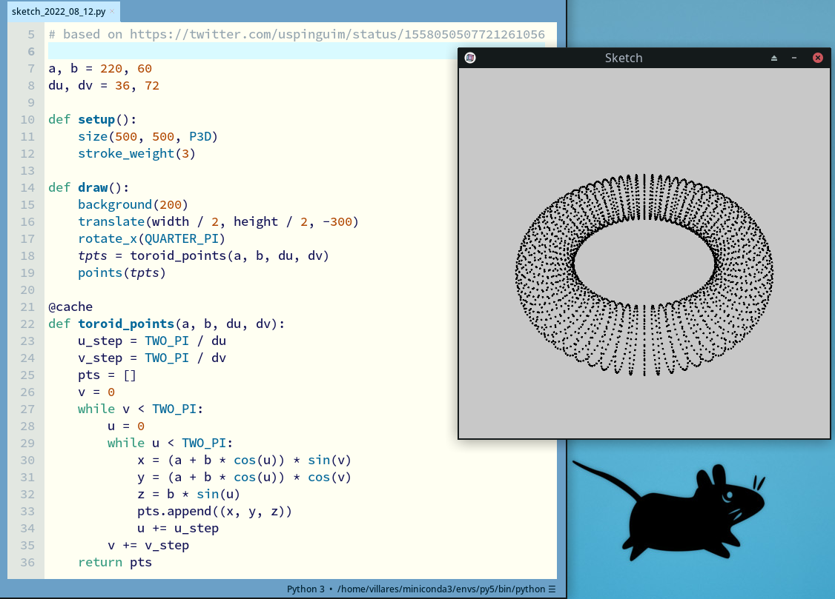Click line number 22 in the gutter
835x599 pixels.
tap(27, 324)
